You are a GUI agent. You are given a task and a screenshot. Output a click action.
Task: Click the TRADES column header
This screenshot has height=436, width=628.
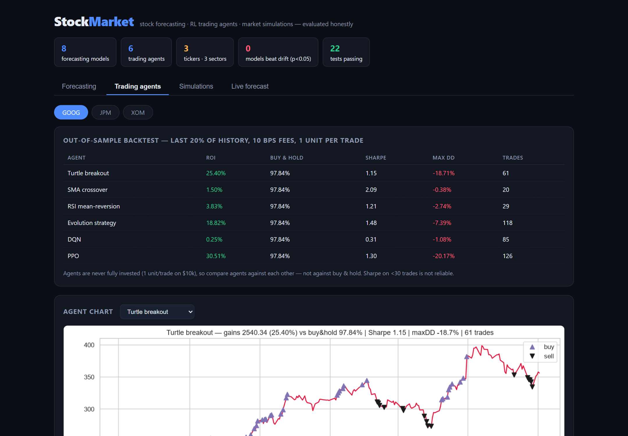[513, 158]
